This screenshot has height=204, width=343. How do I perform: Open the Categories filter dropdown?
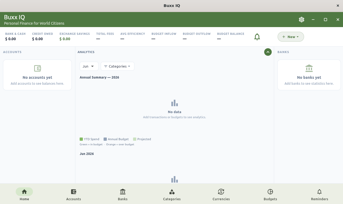click(117, 66)
